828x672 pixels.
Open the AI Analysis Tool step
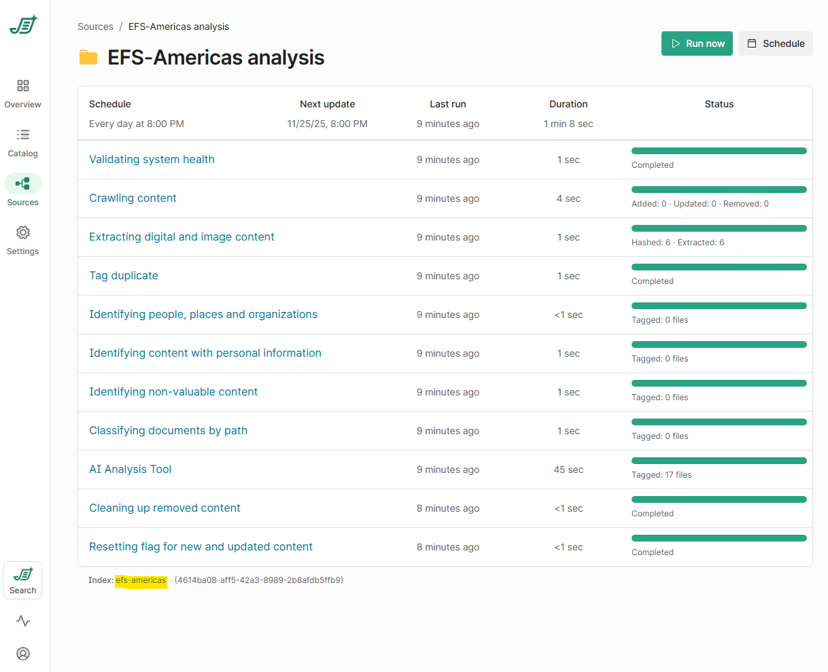click(x=131, y=469)
